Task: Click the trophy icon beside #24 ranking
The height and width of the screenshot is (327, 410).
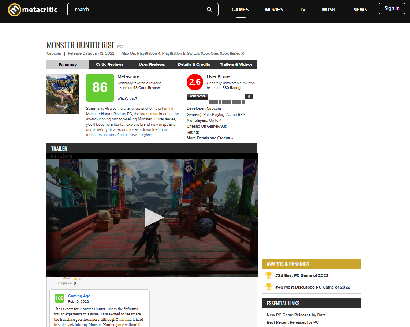Action: click(269, 275)
